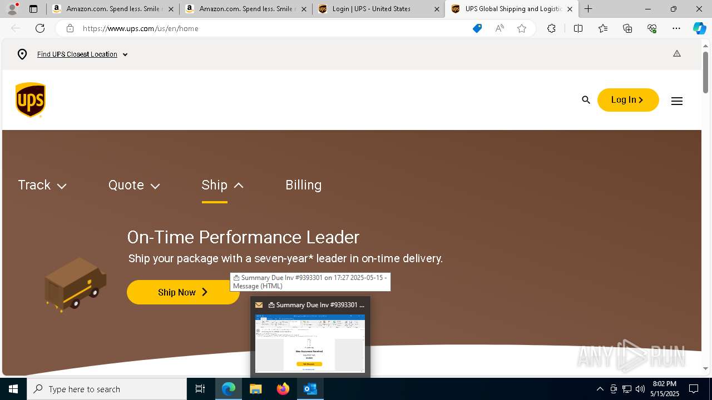Open the tab actions menu icon
The image size is (712, 400).
click(33, 9)
